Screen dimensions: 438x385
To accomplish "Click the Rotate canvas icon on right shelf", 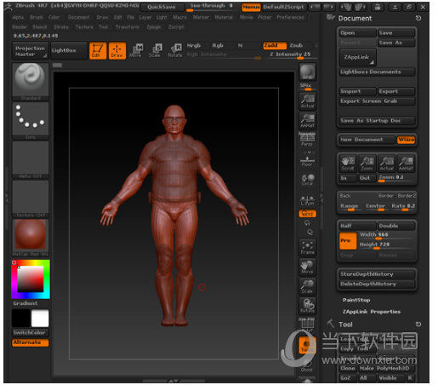I will point(308,306).
